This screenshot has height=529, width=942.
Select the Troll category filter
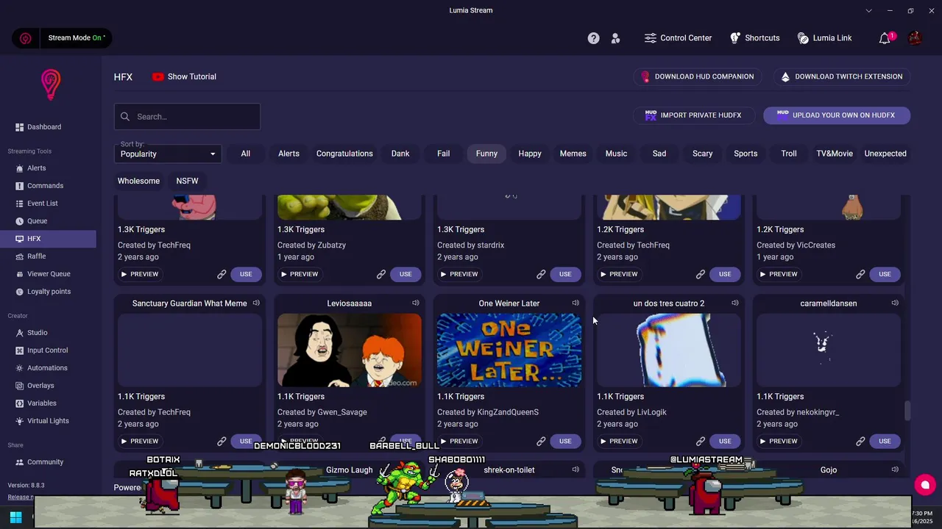tap(789, 154)
